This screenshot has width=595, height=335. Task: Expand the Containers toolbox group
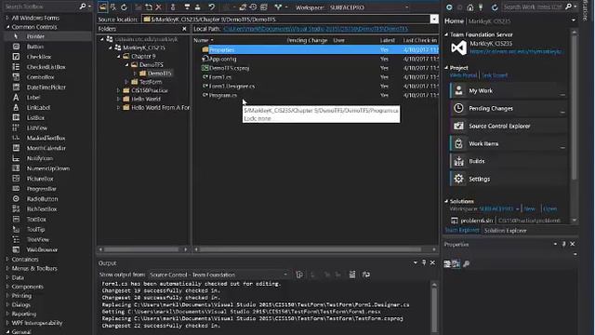pyautogui.click(x=7, y=259)
